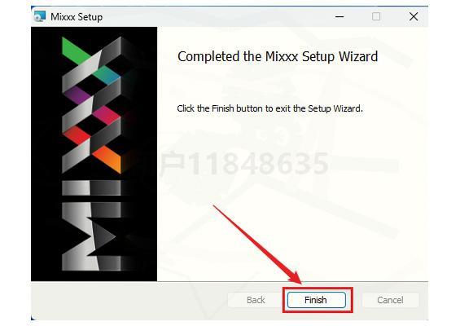Viewport: 460px width, 326px height.
Task: Click the teal diamond in the Mixxx logo
Action: (107, 75)
